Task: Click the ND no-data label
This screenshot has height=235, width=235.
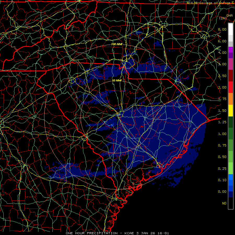Action: pos(224,203)
